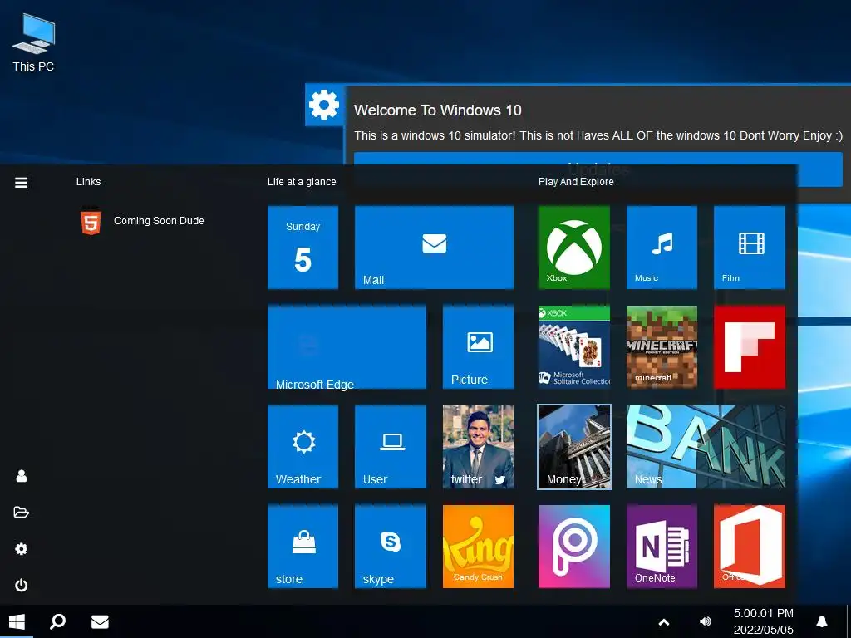Viewport: 851px width, 638px height.
Task: Launch the Candy Crush tile
Action: pyautogui.click(x=478, y=547)
